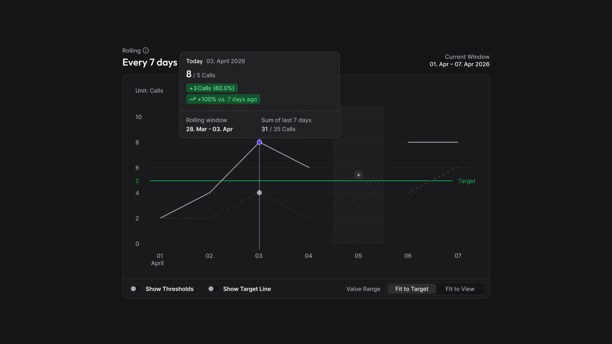Toggle the Show Thresholds switch
The image size is (612, 344).
136,289
